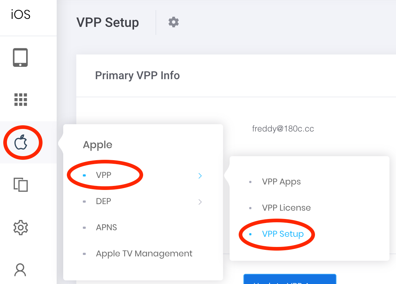Viewport: 396px width, 284px height.
Task: Expand the DEP submenu arrow
Action: [200, 202]
